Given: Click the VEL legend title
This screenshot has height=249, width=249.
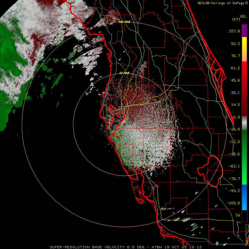Looking at the screenshot, I should pyautogui.click(x=243, y=17).
